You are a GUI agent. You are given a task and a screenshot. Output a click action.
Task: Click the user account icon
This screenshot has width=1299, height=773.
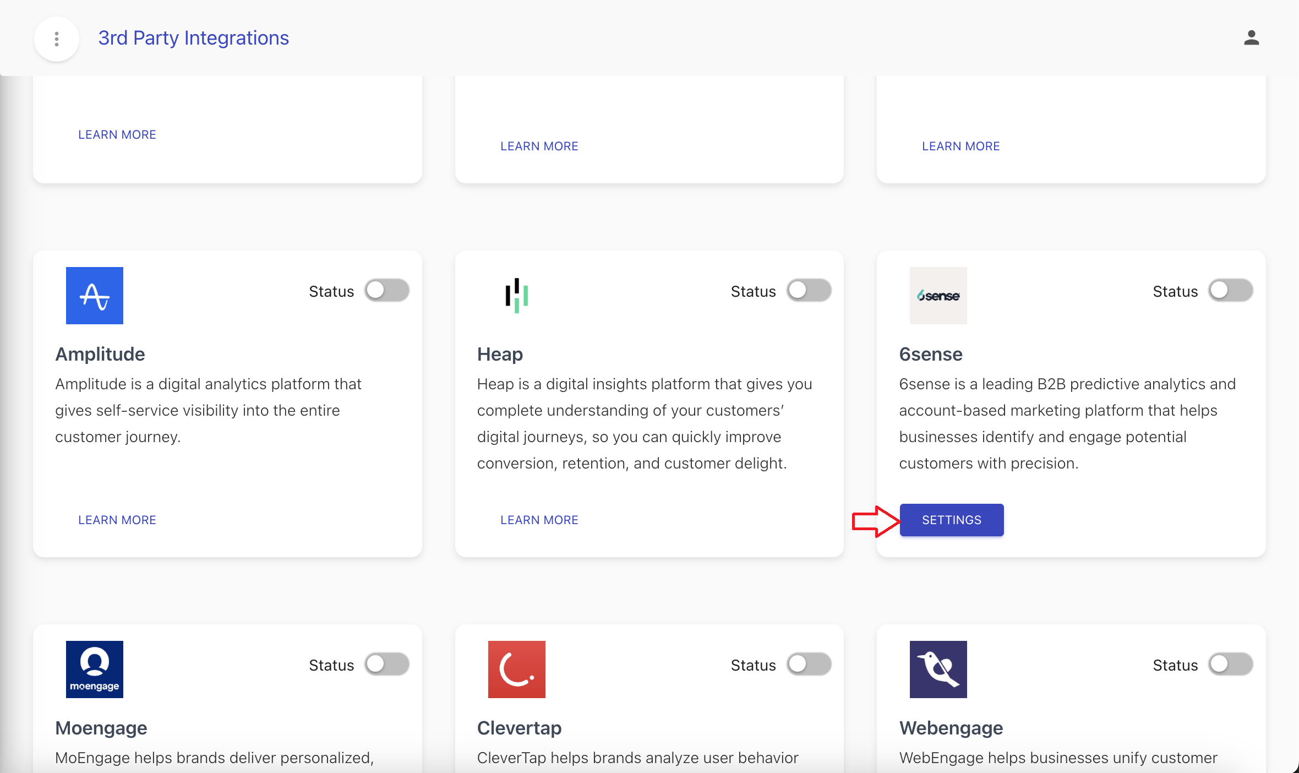pos(1251,38)
